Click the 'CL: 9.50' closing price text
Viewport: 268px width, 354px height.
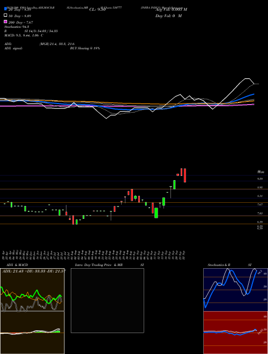[98, 10]
